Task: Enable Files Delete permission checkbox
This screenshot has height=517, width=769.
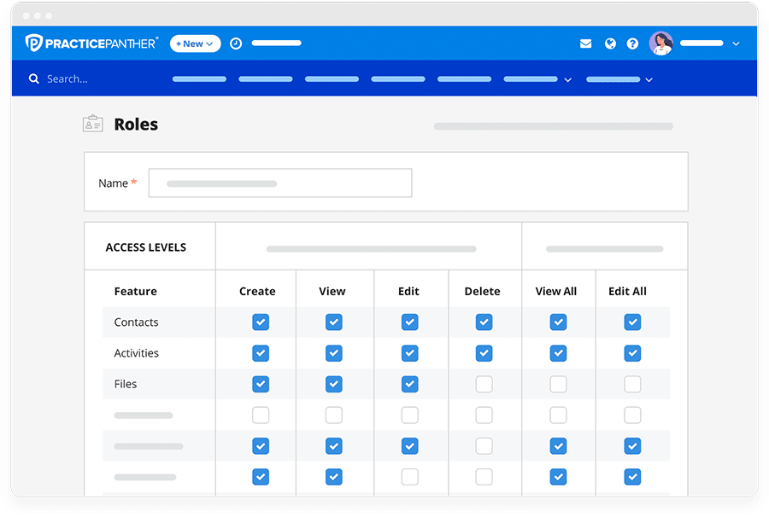Action: [x=484, y=384]
